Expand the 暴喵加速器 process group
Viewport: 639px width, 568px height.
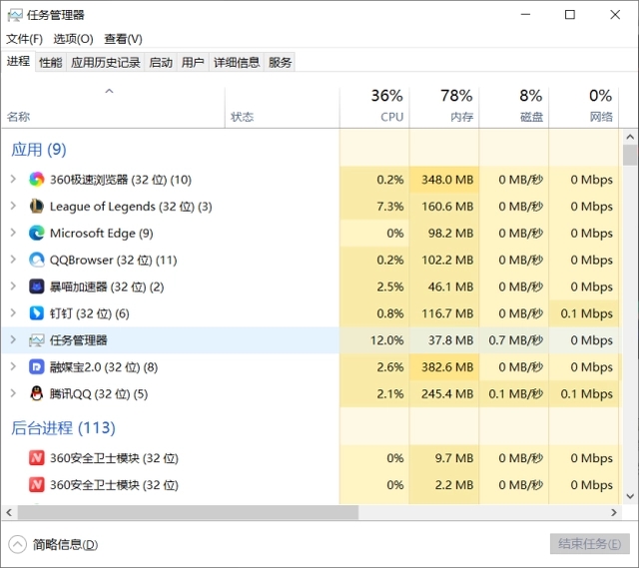pyautogui.click(x=13, y=286)
